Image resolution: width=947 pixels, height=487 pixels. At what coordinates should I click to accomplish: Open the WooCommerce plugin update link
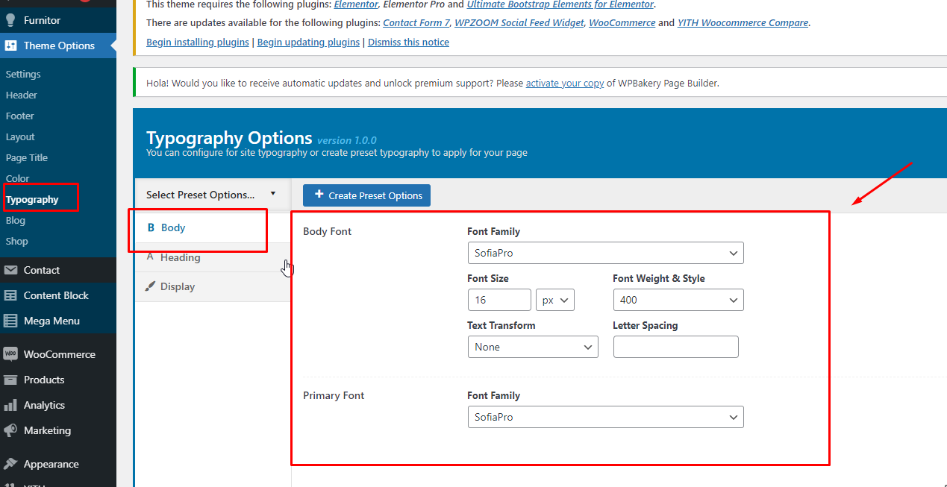[622, 23]
